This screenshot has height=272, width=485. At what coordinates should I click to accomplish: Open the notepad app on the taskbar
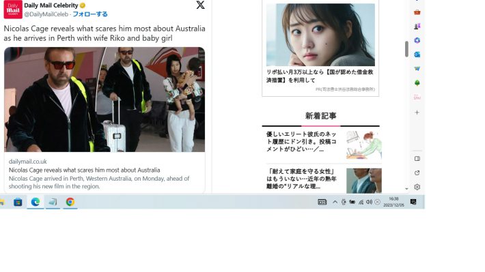(x=53, y=202)
